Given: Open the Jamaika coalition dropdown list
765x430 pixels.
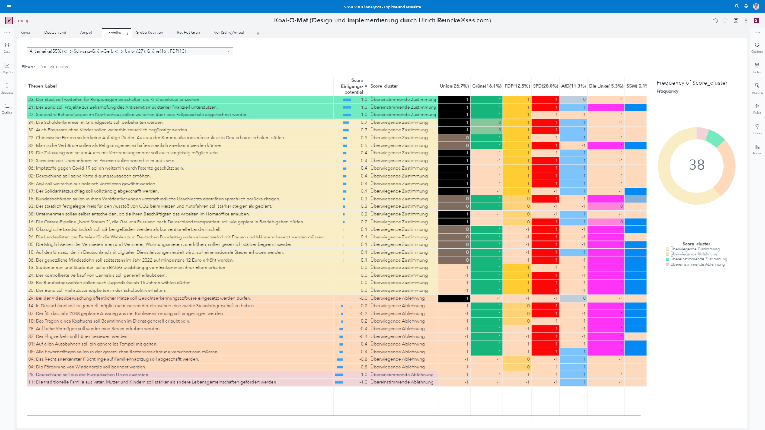Looking at the screenshot, I should pos(129,51).
